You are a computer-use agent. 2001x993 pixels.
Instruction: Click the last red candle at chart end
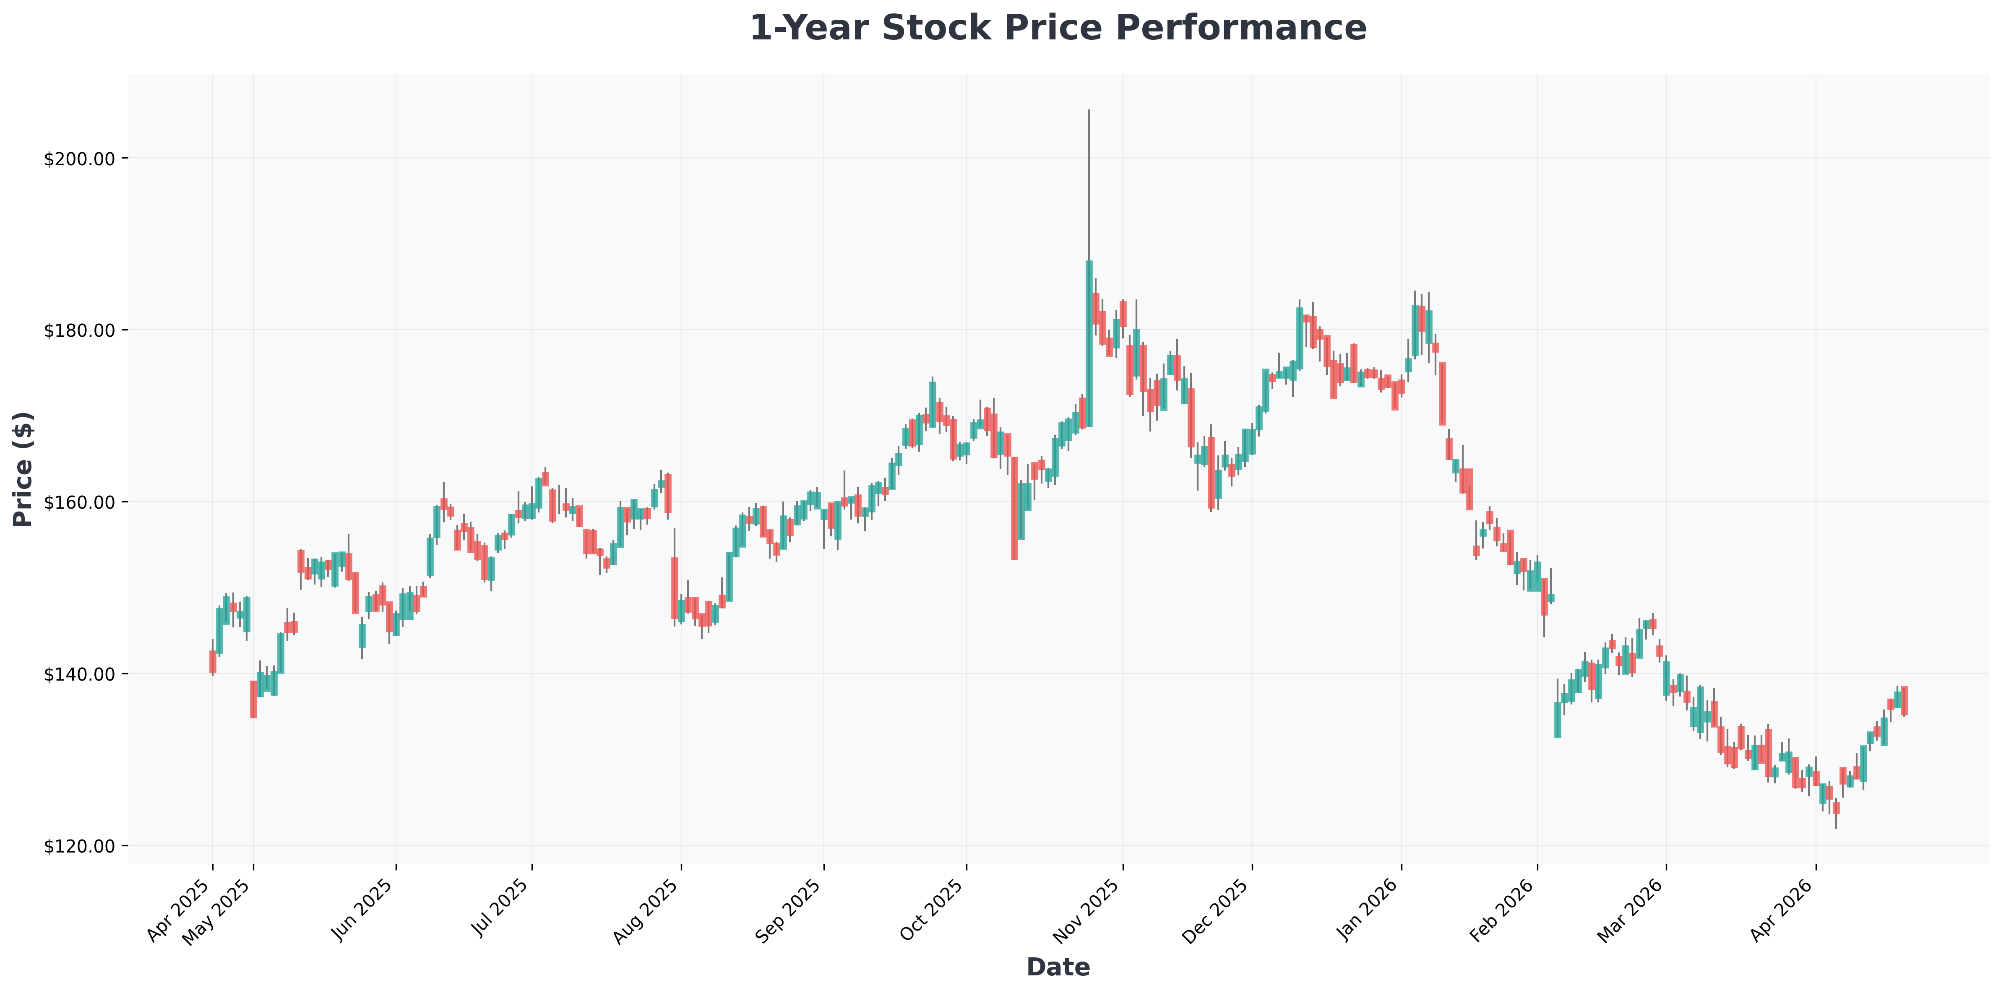pyautogui.click(x=1904, y=700)
